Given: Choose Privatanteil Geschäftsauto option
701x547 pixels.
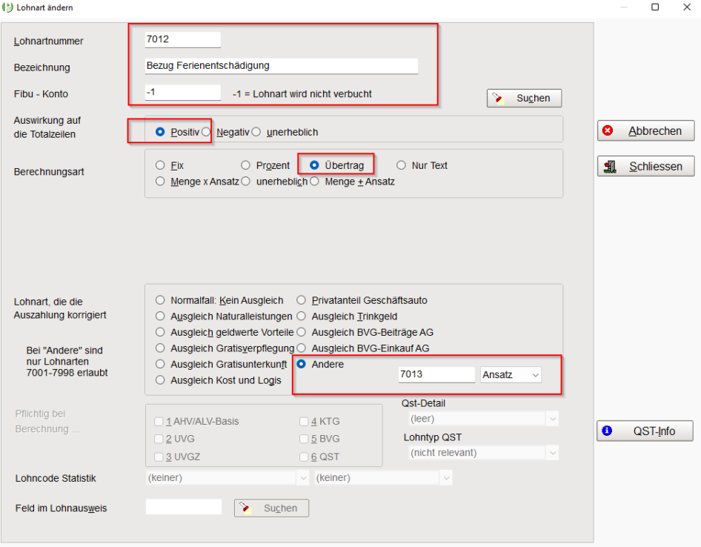Looking at the screenshot, I should [x=302, y=300].
